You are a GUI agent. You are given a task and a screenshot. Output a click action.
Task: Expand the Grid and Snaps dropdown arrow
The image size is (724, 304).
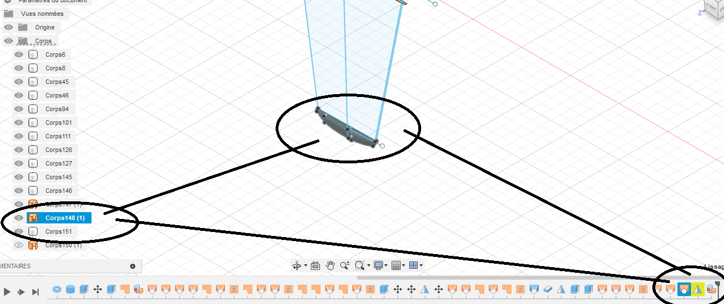[404, 265]
